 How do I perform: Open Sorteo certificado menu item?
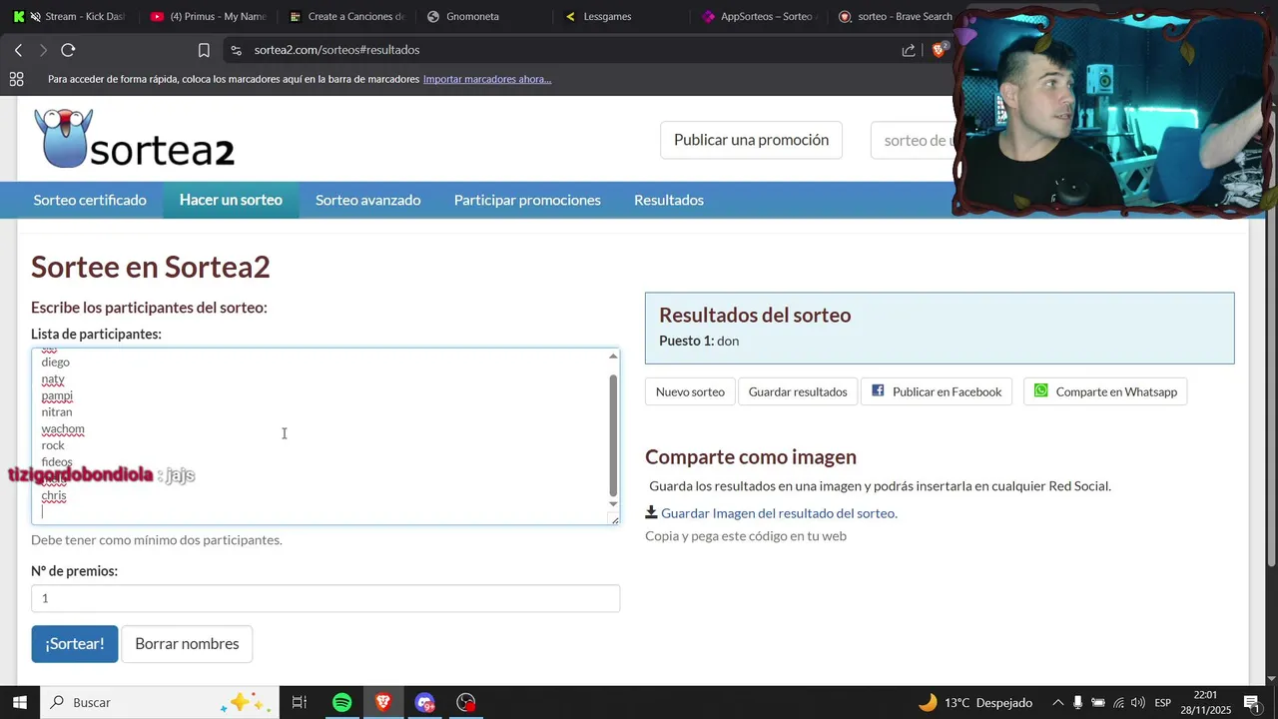(x=90, y=200)
